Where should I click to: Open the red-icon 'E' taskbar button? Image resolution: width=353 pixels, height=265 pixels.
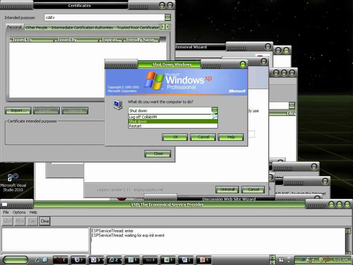[61, 260]
